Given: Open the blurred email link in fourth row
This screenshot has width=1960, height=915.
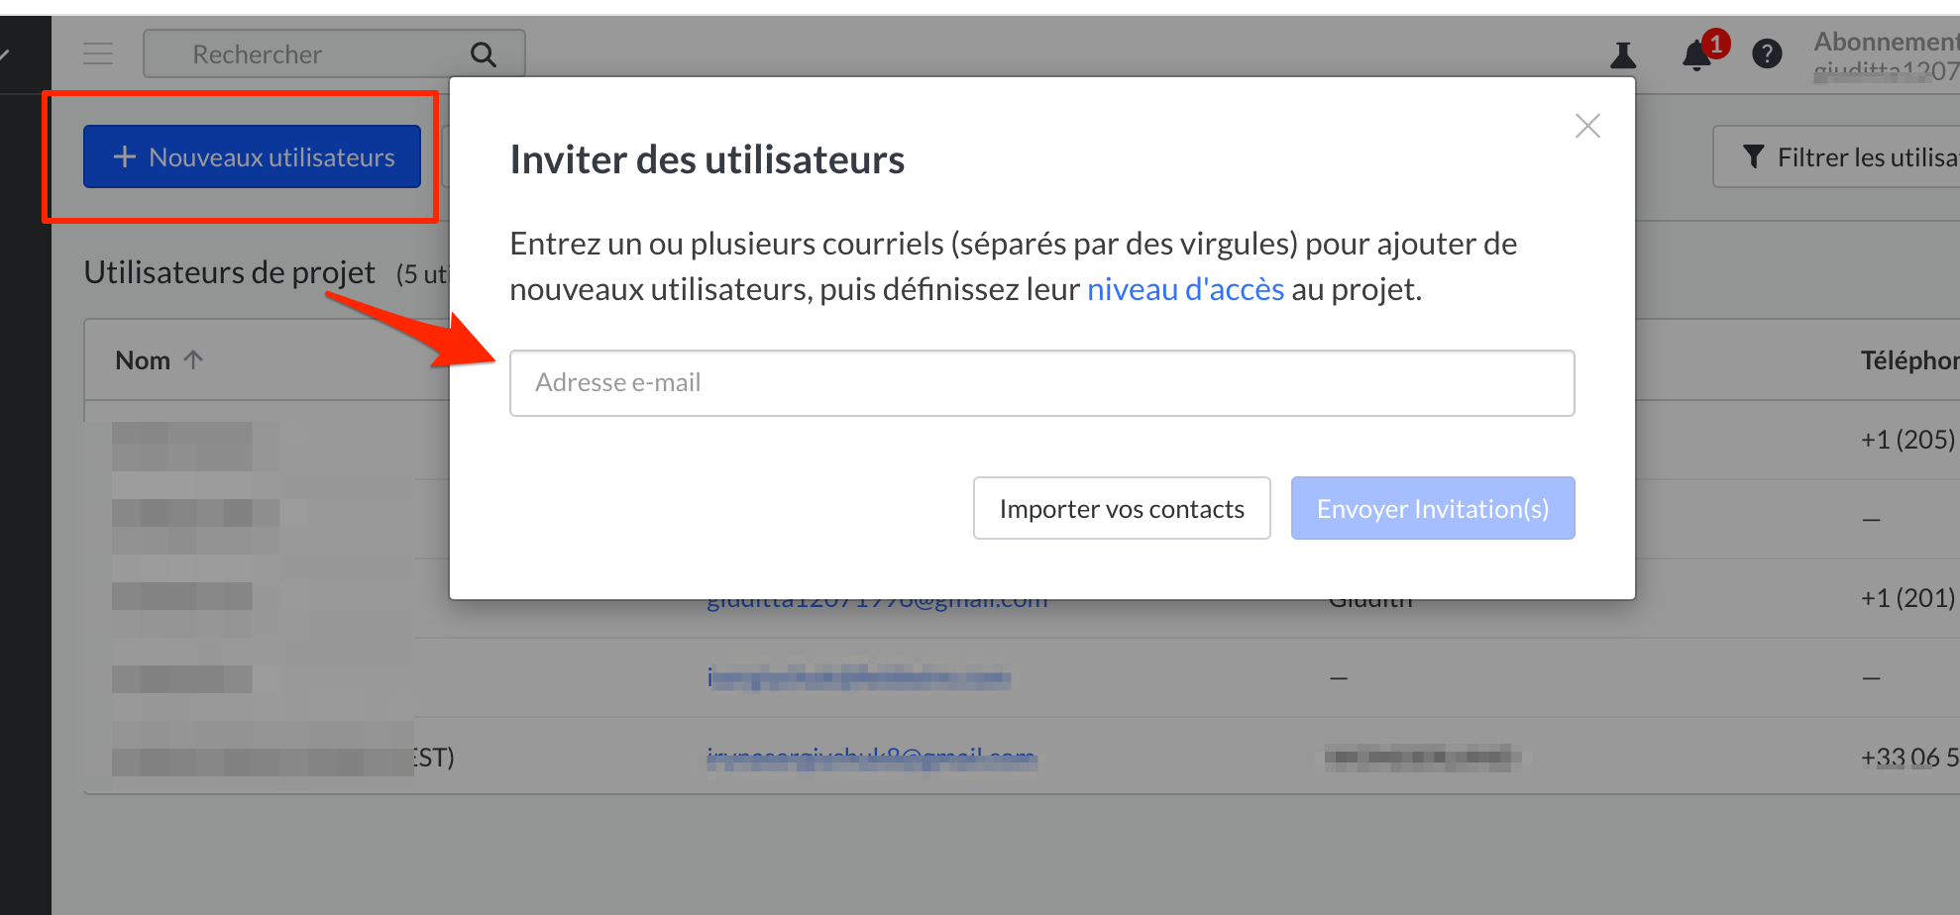Looking at the screenshot, I should point(858,678).
